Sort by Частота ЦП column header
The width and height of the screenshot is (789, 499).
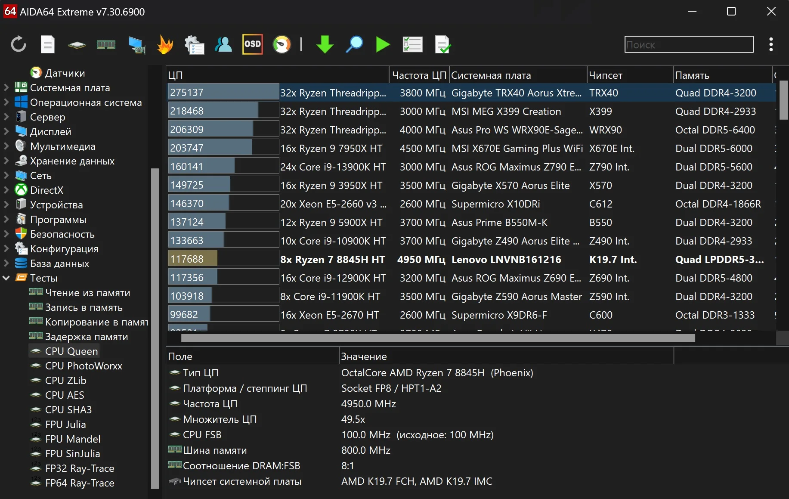[x=418, y=75]
